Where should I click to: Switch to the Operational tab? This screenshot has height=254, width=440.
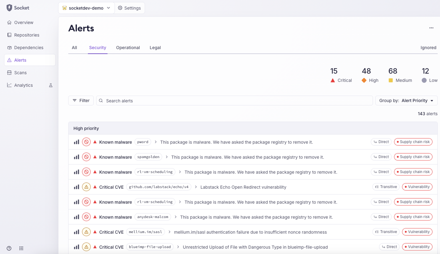pyautogui.click(x=128, y=48)
